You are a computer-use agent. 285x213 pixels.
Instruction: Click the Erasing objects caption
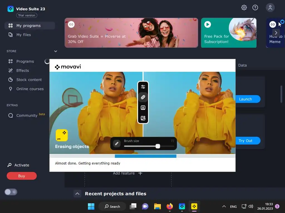pos(72,146)
